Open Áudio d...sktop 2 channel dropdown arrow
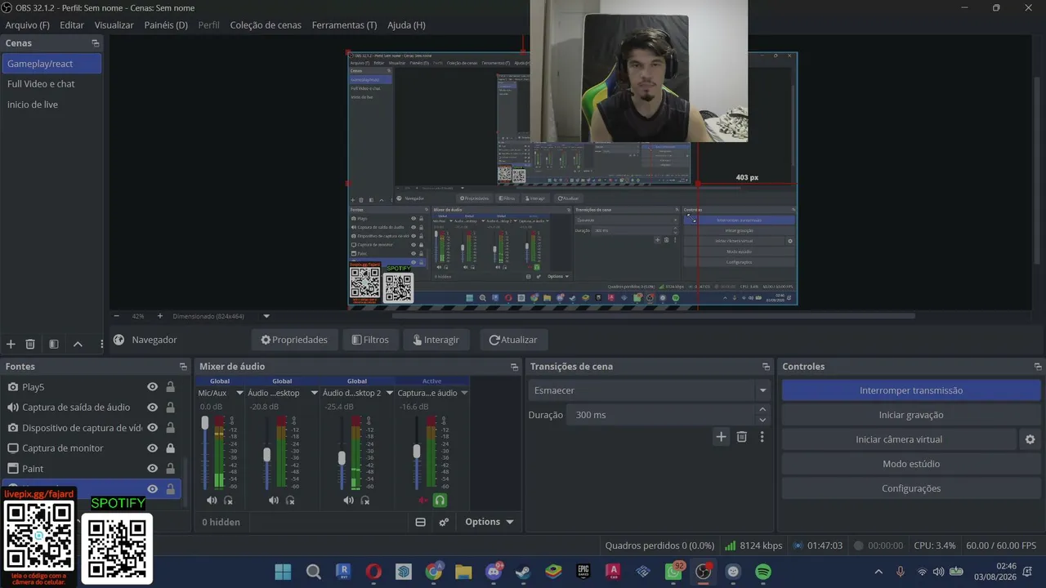This screenshot has width=1046, height=588. pos(390,393)
